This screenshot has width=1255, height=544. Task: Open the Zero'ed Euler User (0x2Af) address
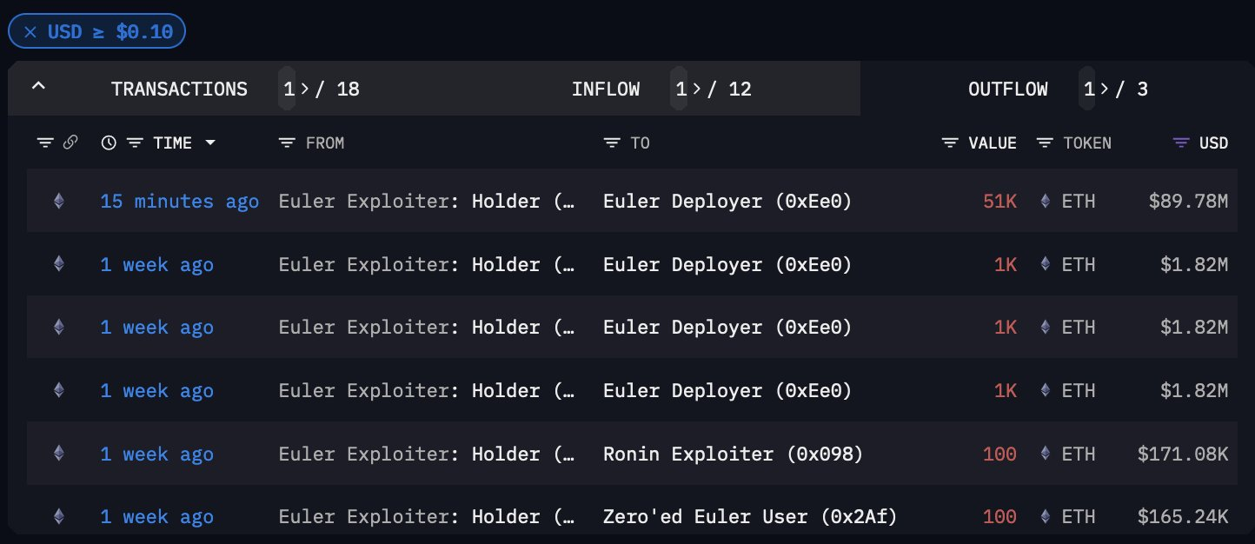(749, 517)
